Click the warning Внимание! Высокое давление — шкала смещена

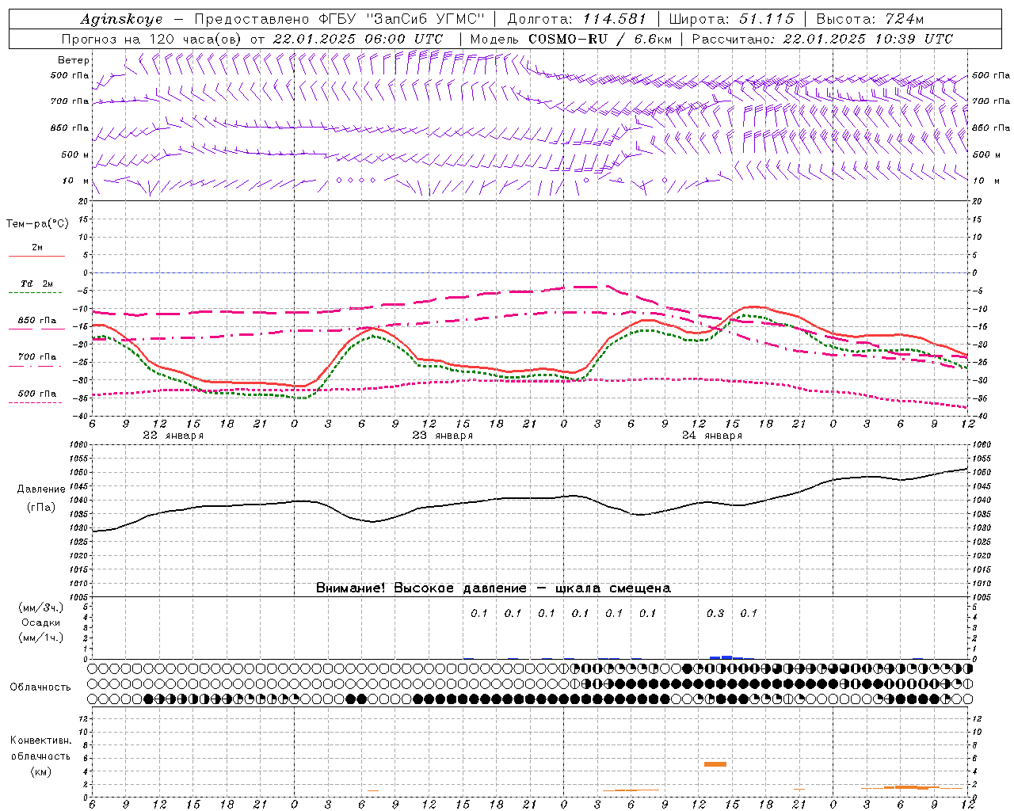[494, 588]
